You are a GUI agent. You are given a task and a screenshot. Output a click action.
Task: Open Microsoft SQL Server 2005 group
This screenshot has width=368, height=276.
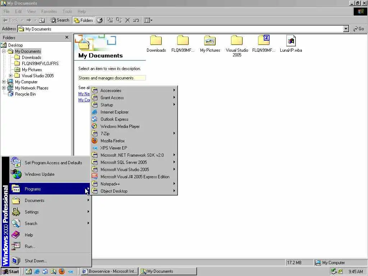[x=134, y=162]
